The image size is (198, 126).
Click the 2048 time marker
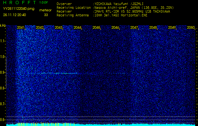click(153, 27)
